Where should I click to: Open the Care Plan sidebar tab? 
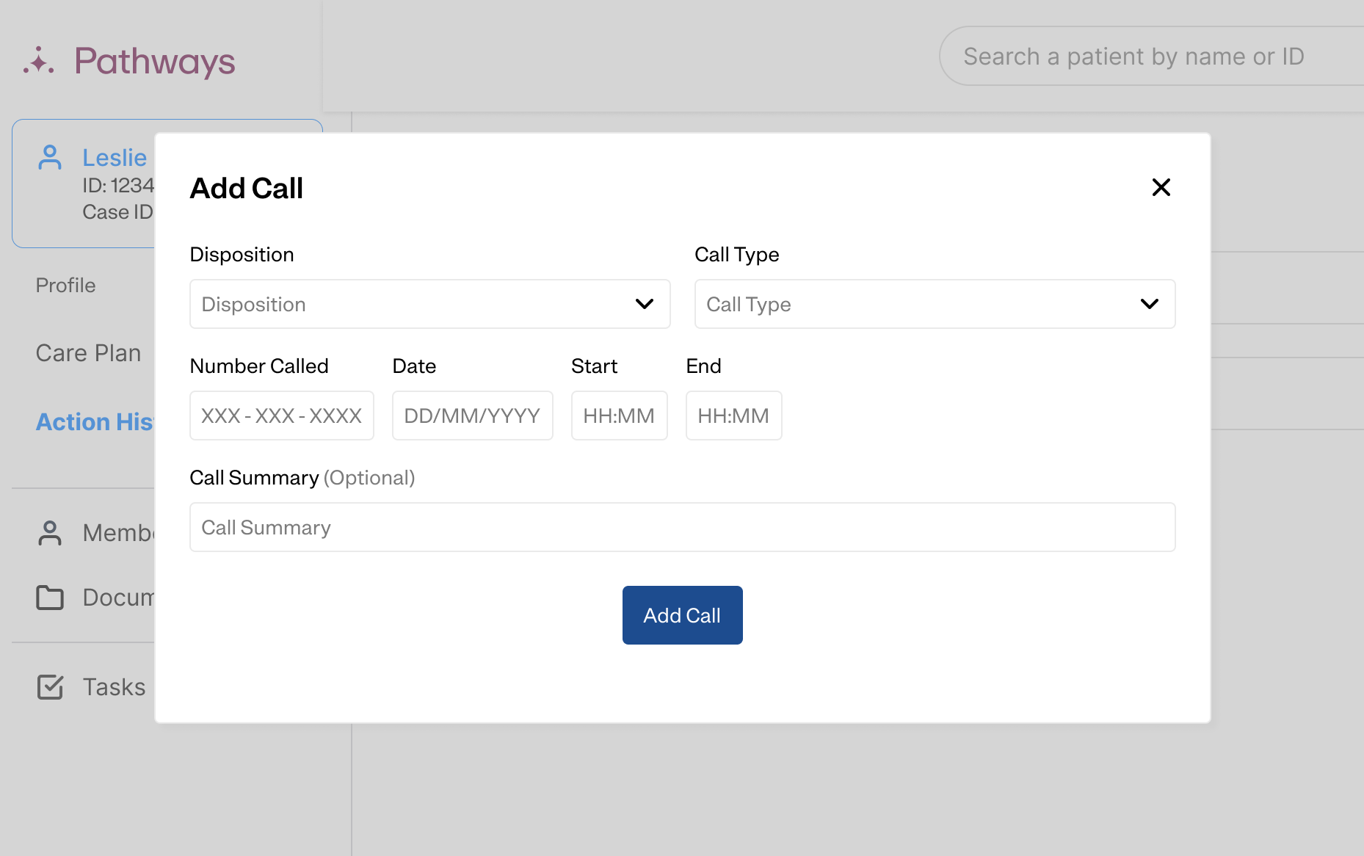tap(88, 353)
